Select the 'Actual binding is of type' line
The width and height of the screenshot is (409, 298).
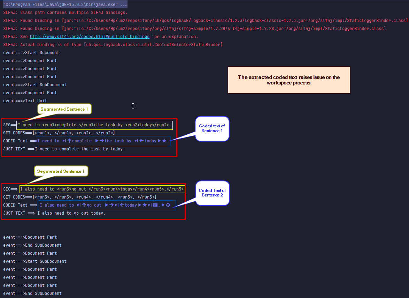click(x=113, y=45)
